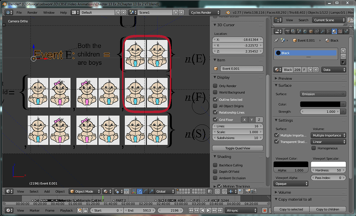
Task: Select the scale manipulator icon
Action: click(151, 191)
